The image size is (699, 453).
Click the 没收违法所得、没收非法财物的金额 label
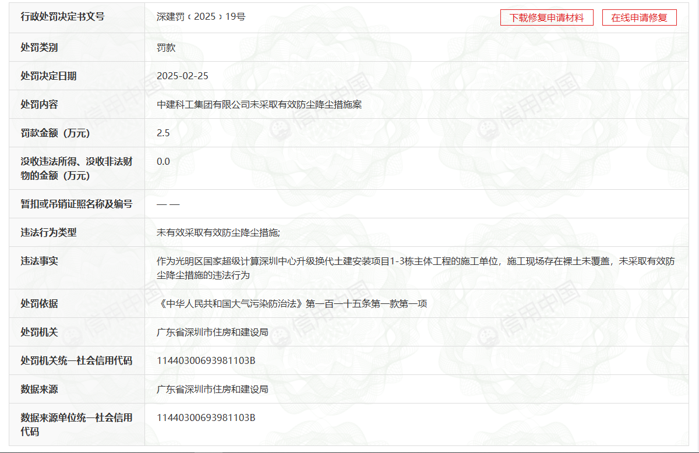(x=76, y=168)
